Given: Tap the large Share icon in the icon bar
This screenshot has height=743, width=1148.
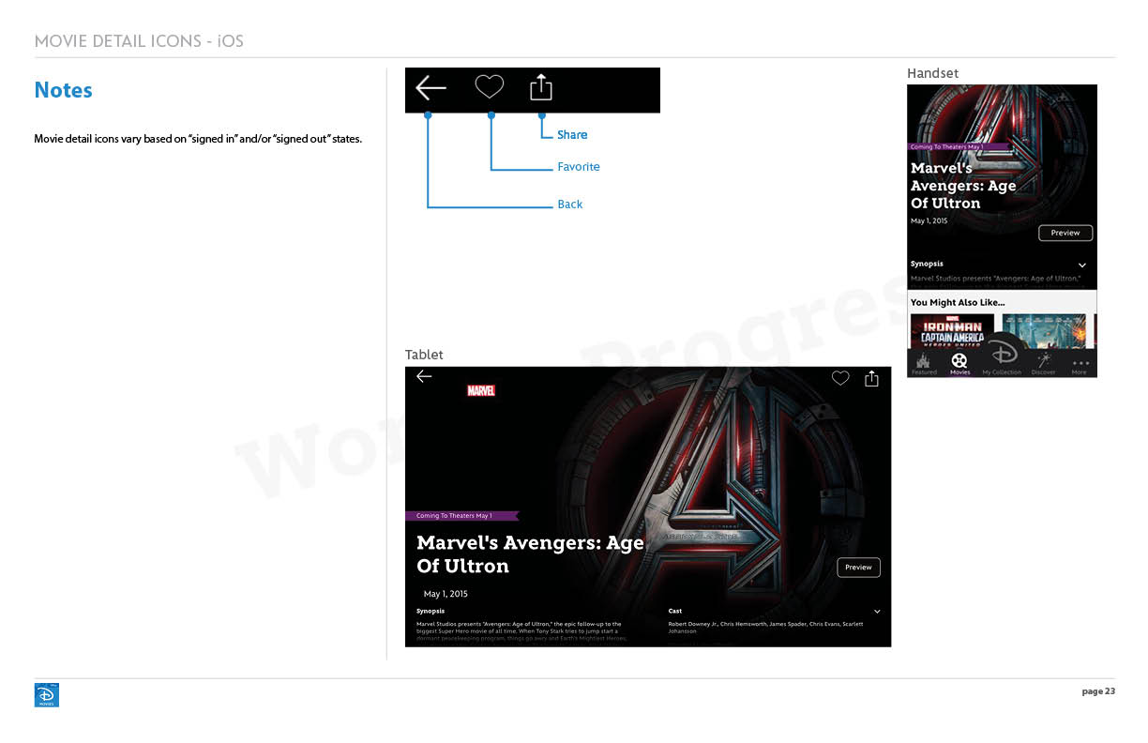Looking at the screenshot, I should pos(541,87).
